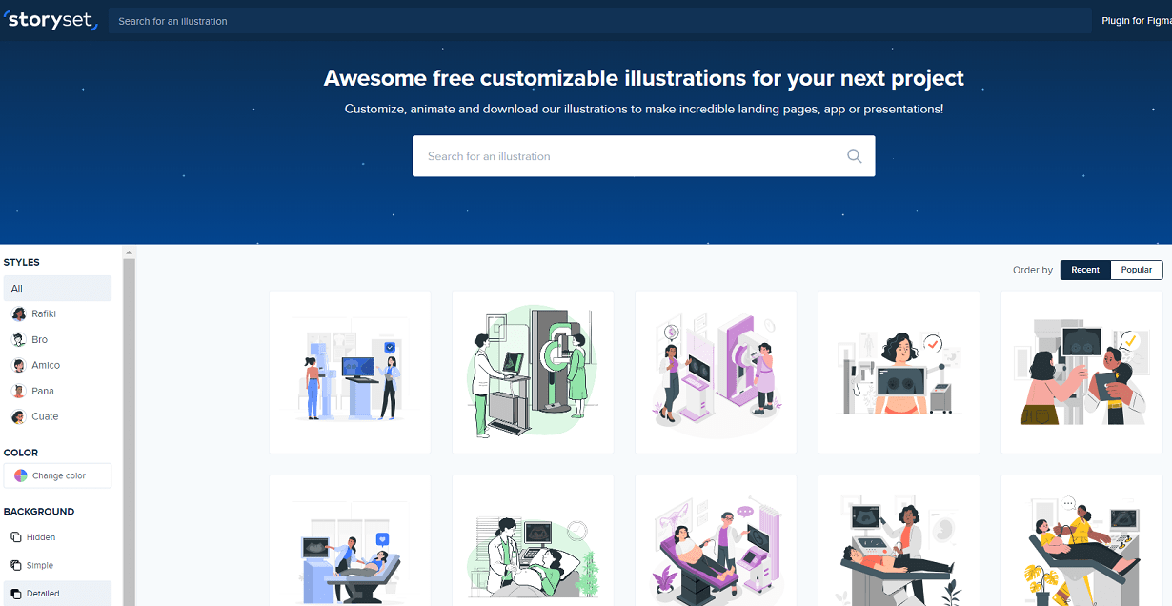Select the Pana style avatar
The height and width of the screenshot is (606, 1172).
[x=18, y=392]
